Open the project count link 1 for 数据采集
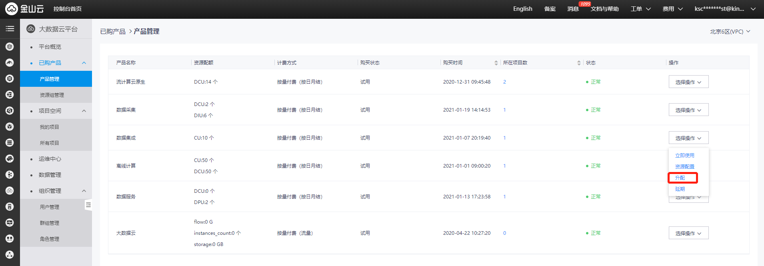Viewport: 764px width, 266px height. coord(504,110)
